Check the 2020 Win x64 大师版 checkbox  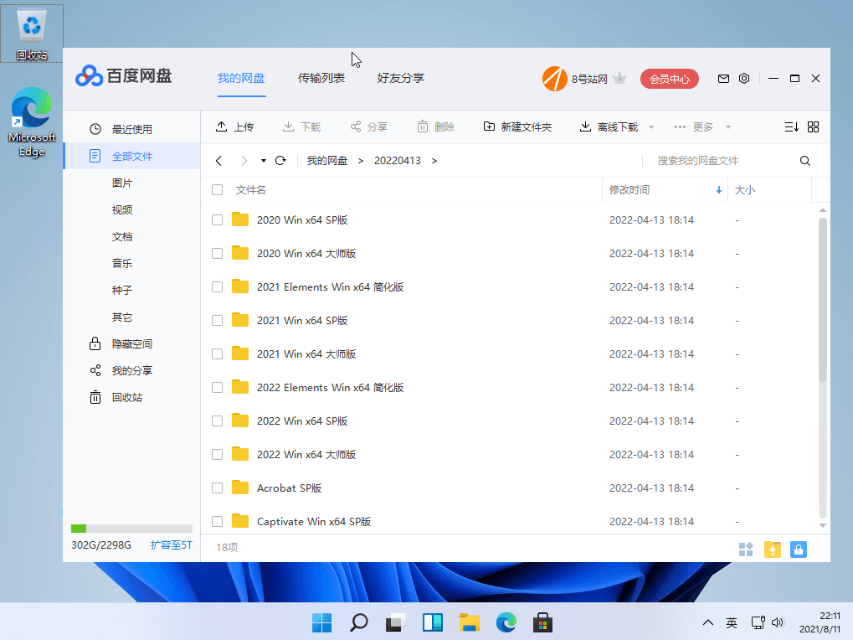click(x=217, y=254)
